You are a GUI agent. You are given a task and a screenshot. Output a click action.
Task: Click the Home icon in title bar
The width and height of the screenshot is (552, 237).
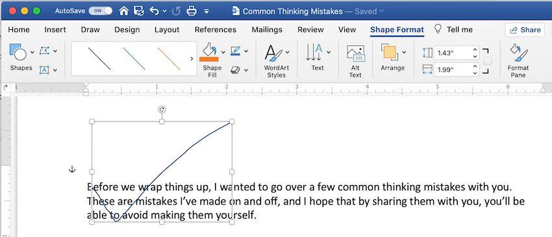(123, 11)
